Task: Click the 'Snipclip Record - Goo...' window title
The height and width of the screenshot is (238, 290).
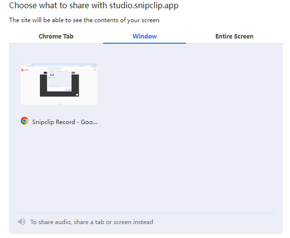Action: coord(65,122)
